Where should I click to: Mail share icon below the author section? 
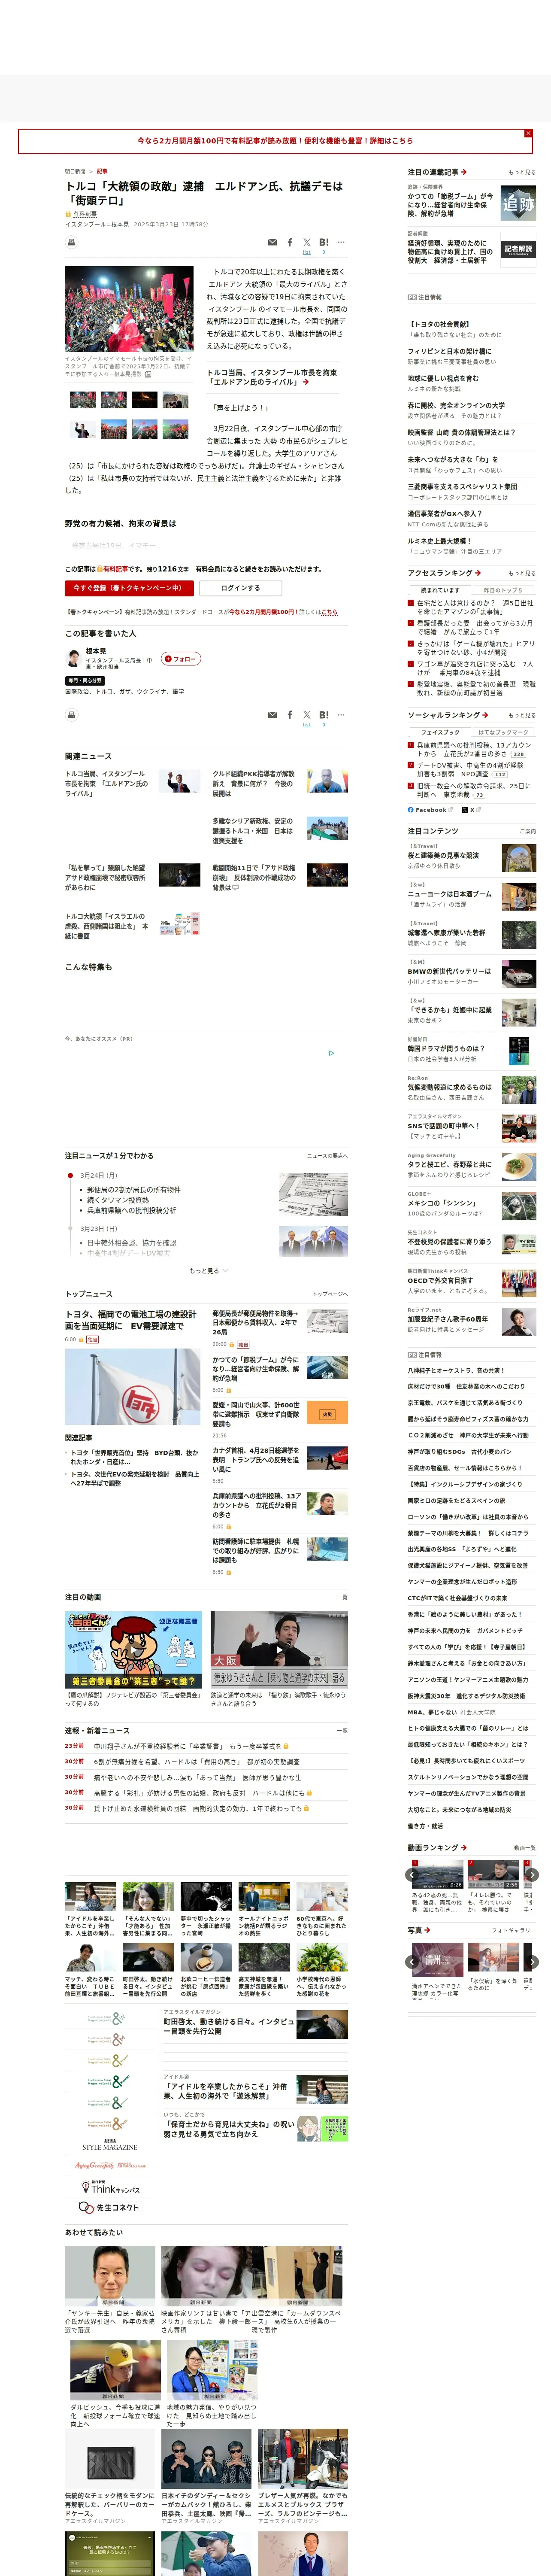pos(272,715)
